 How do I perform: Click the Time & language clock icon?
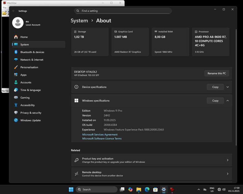[16, 90]
